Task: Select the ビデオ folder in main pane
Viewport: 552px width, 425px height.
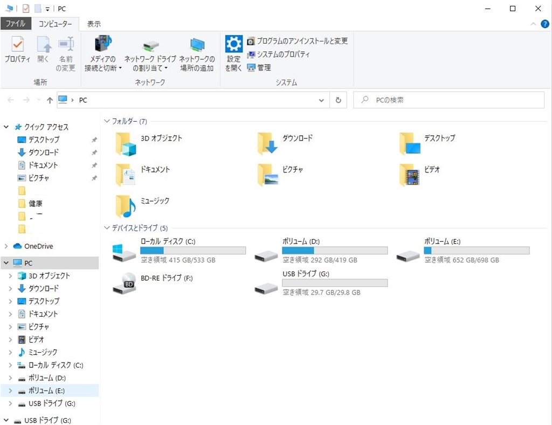Action: tap(419, 175)
